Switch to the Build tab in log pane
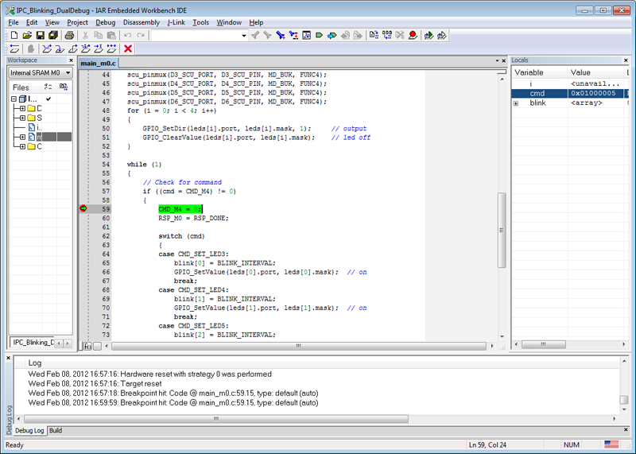Screen dimensions: 636x454 (x=56, y=430)
